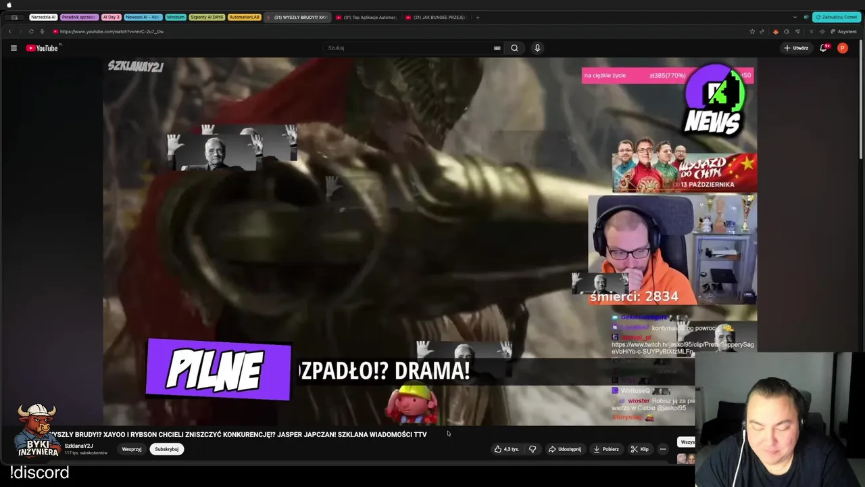Switch to the AI Day 3 tab
865x487 pixels.
112,17
